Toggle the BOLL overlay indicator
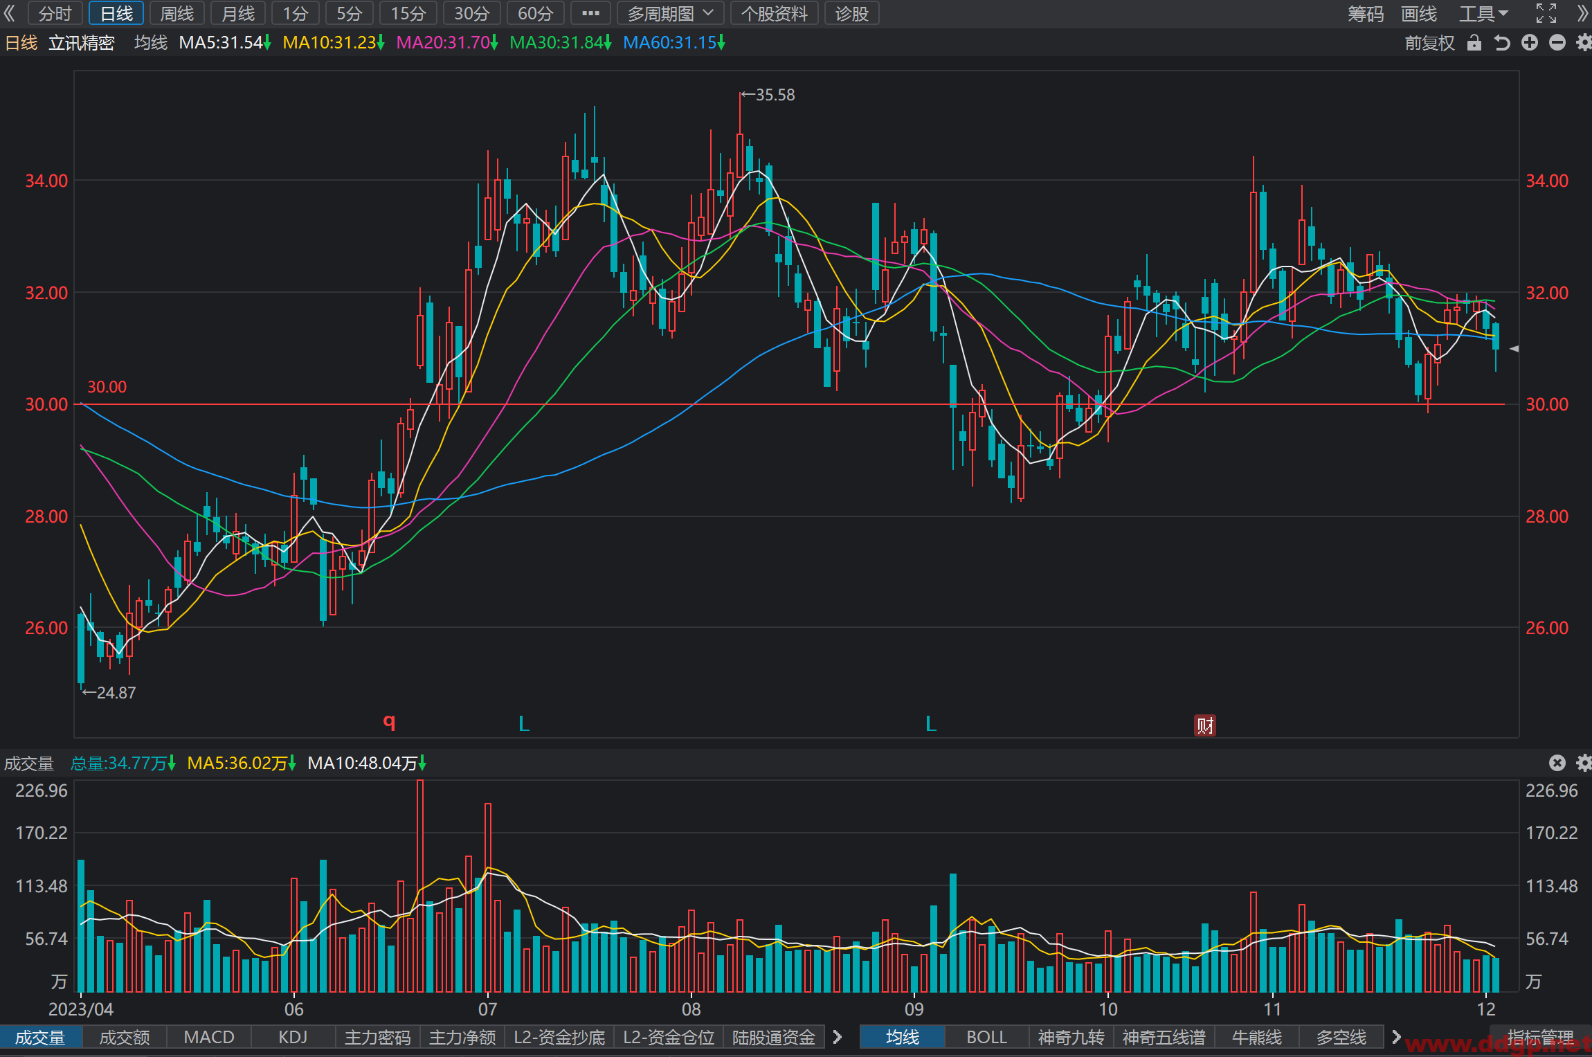Image resolution: width=1592 pixels, height=1057 pixels. pyautogui.click(x=986, y=1037)
